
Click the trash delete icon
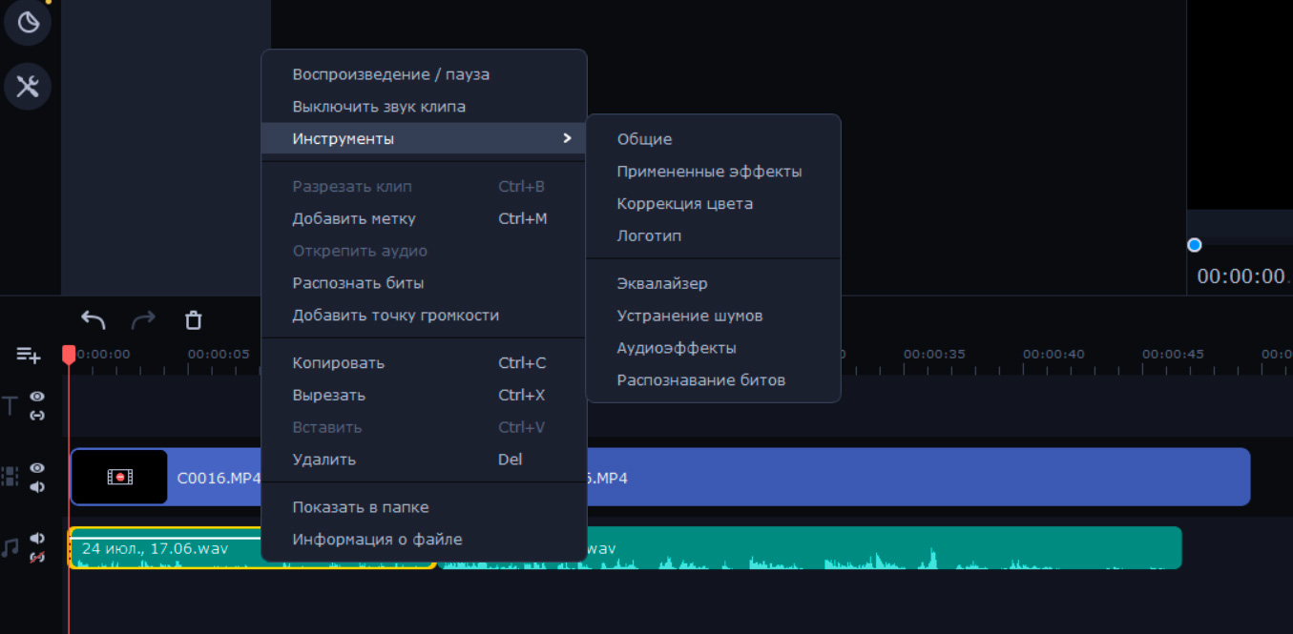point(194,320)
